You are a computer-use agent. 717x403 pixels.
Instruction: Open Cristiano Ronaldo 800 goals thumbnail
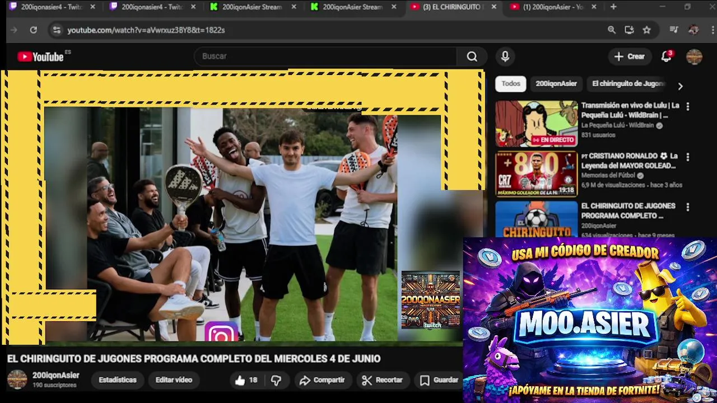click(536, 174)
